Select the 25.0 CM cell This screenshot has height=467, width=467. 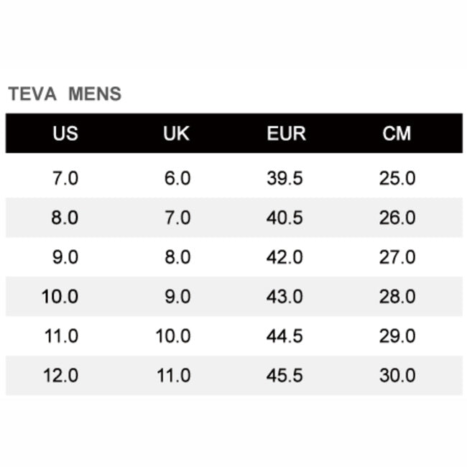click(397, 178)
